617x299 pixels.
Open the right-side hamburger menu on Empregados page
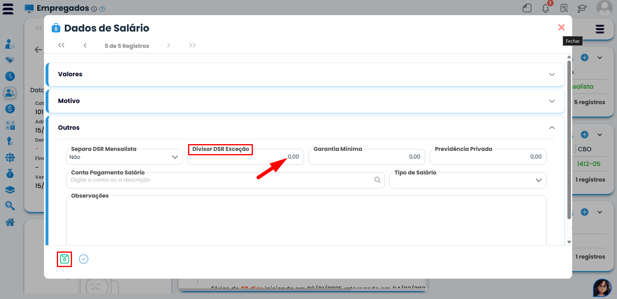coord(600,29)
